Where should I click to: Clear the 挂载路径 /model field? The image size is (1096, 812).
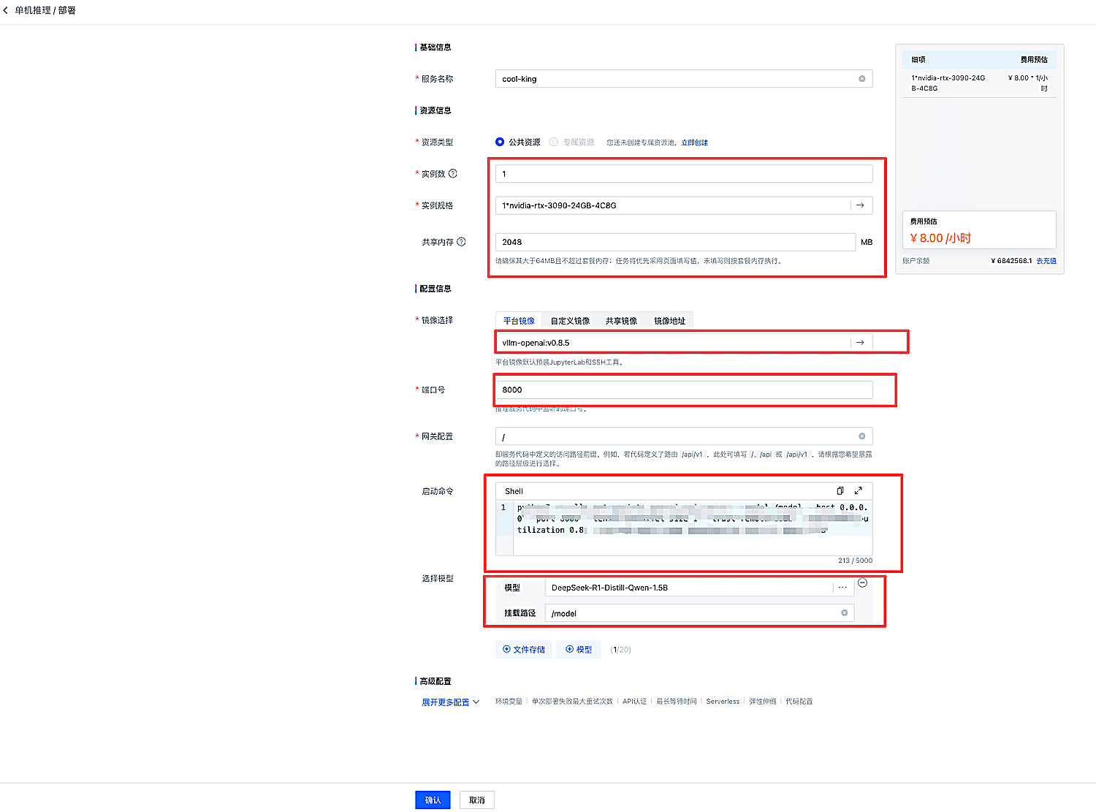pos(844,613)
